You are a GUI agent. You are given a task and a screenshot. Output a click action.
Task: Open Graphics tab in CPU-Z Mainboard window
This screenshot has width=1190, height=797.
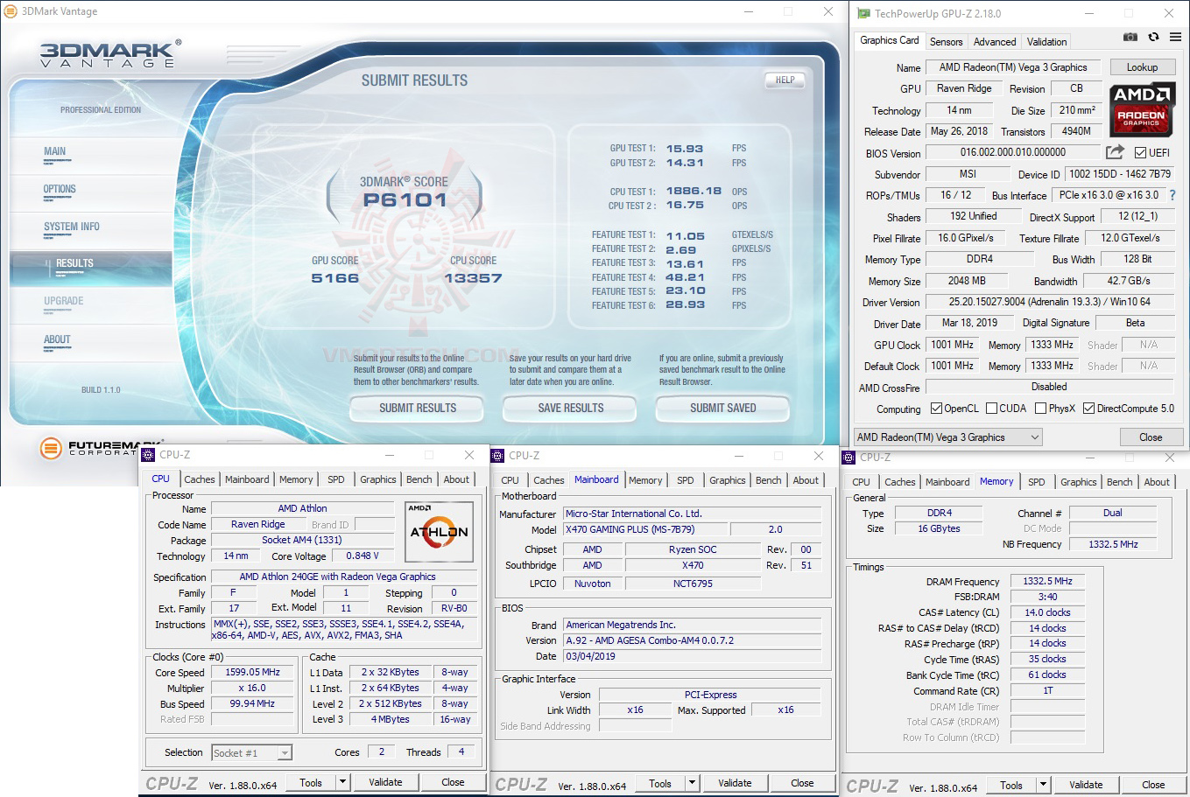click(x=728, y=480)
